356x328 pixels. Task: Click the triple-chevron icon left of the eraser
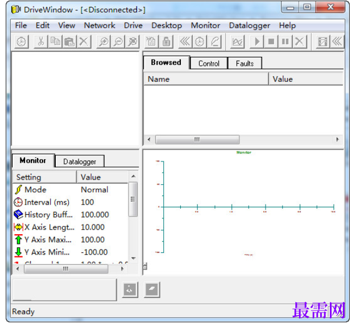point(185,41)
